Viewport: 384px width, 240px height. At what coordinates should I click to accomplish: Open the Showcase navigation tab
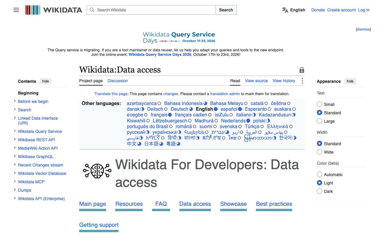click(x=233, y=204)
